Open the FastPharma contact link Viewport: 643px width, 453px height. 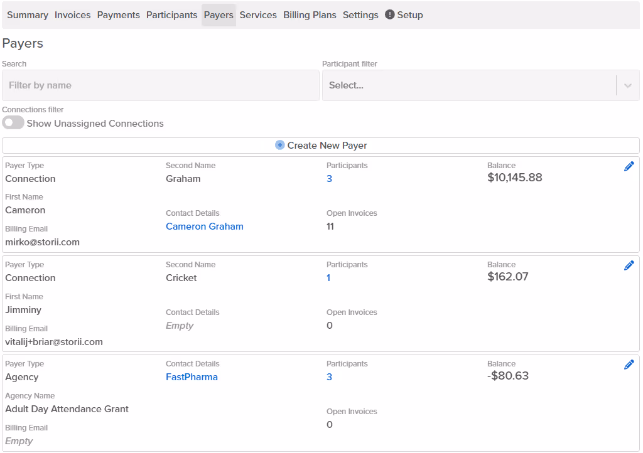click(x=192, y=377)
